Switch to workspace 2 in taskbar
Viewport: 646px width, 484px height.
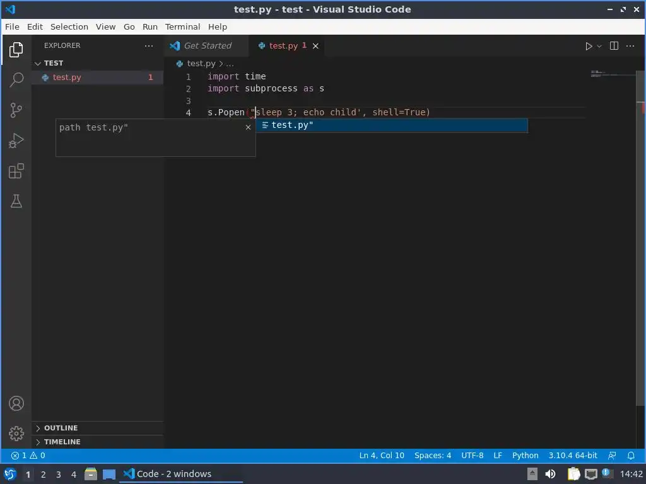43,475
